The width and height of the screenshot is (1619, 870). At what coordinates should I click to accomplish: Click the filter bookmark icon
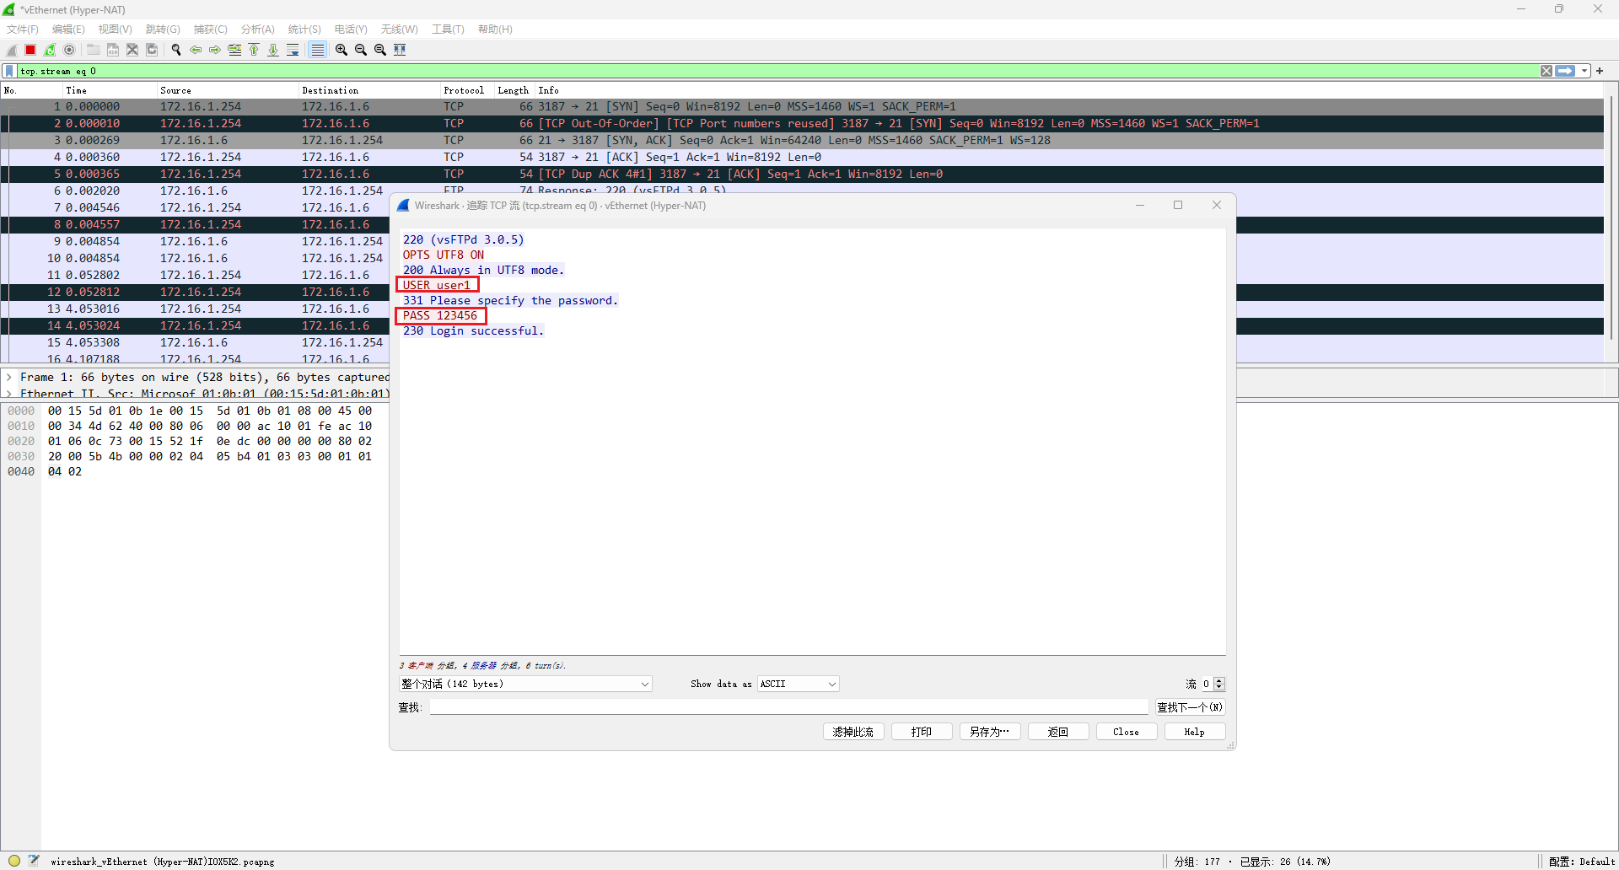9,71
